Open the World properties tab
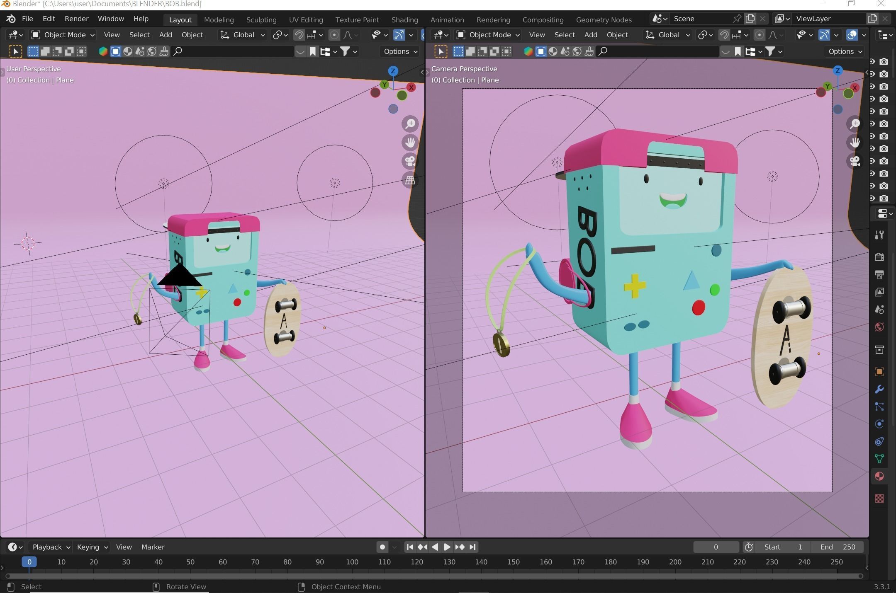The image size is (896, 593). (879, 327)
